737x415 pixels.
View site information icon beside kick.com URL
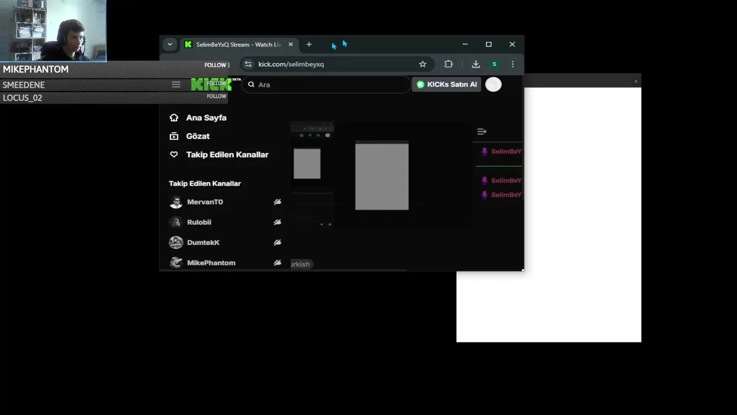click(248, 64)
